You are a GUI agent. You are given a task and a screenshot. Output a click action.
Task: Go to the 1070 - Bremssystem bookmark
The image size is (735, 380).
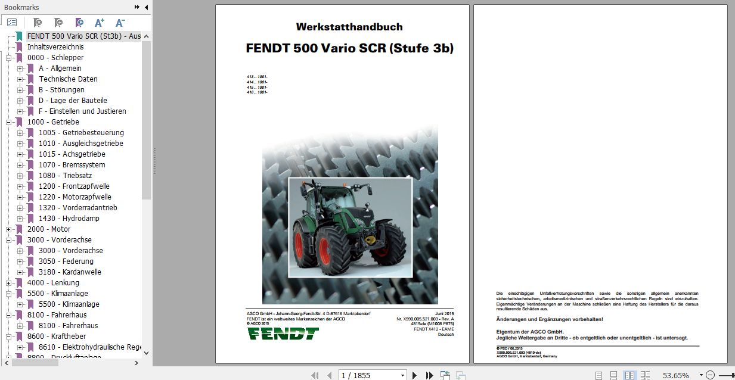pos(72,165)
